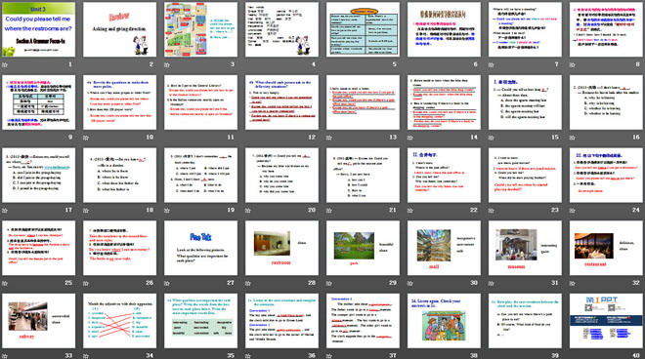Select the subway picture slide 33
Screen dimensions: 645x359
(x=39, y=320)
